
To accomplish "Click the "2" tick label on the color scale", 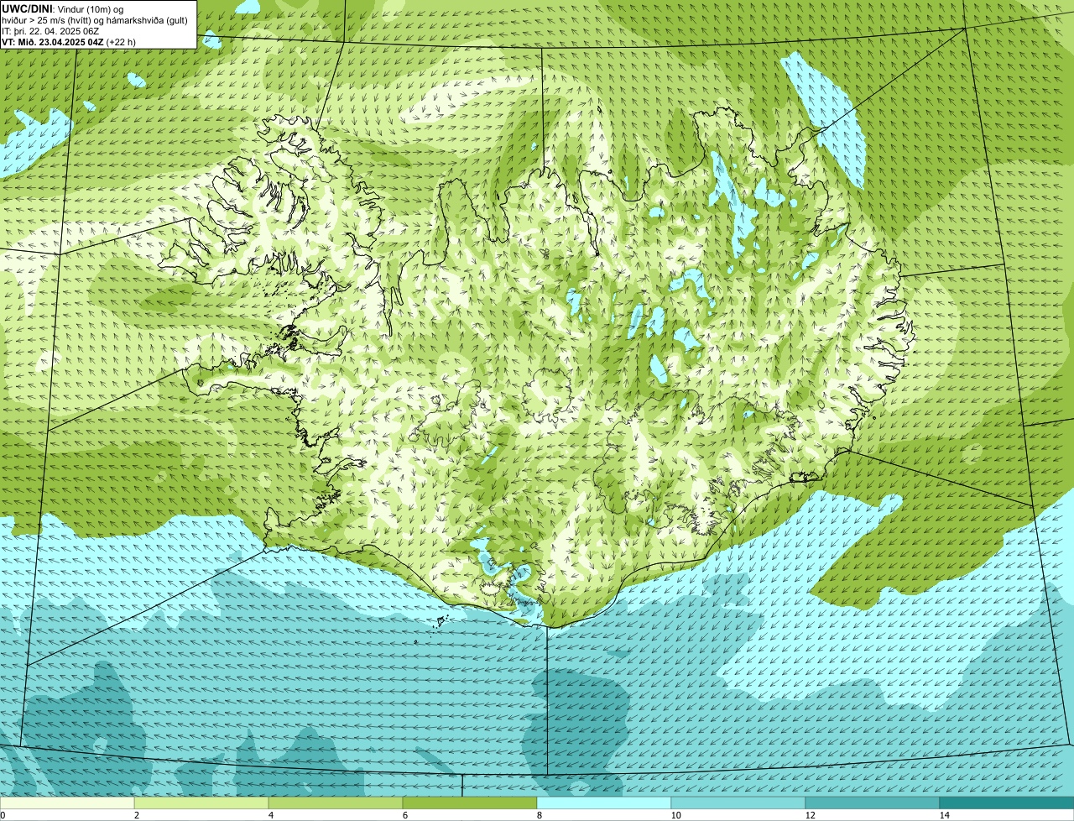I will coord(136,815).
